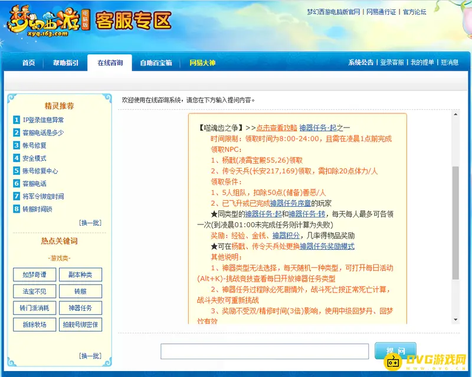472x377 pixels.
Task: Select recommendation 账号修复中心
Action: coord(40,171)
